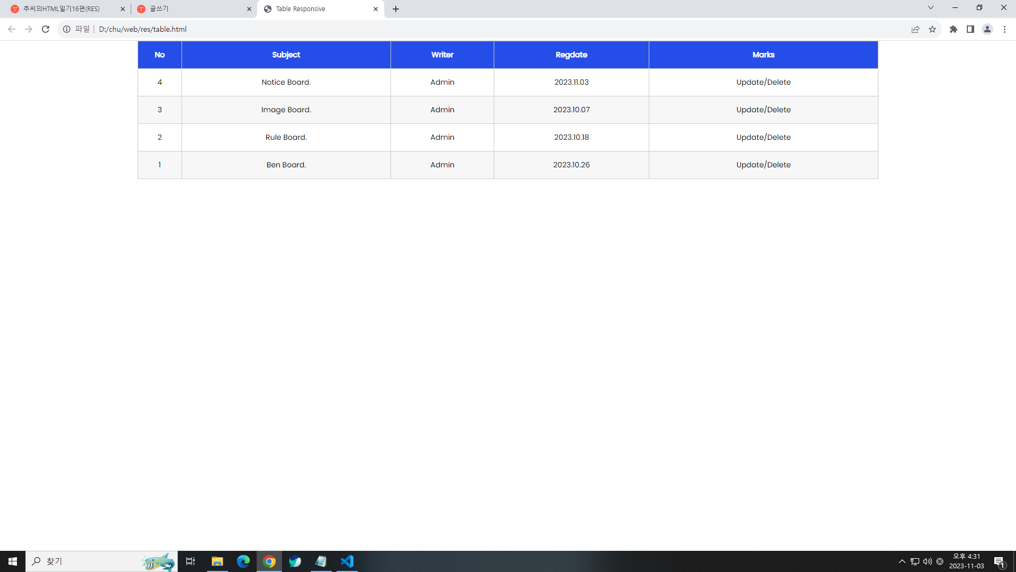Open Visual Studio Code from taskbar
The width and height of the screenshot is (1016, 572).
click(x=347, y=561)
